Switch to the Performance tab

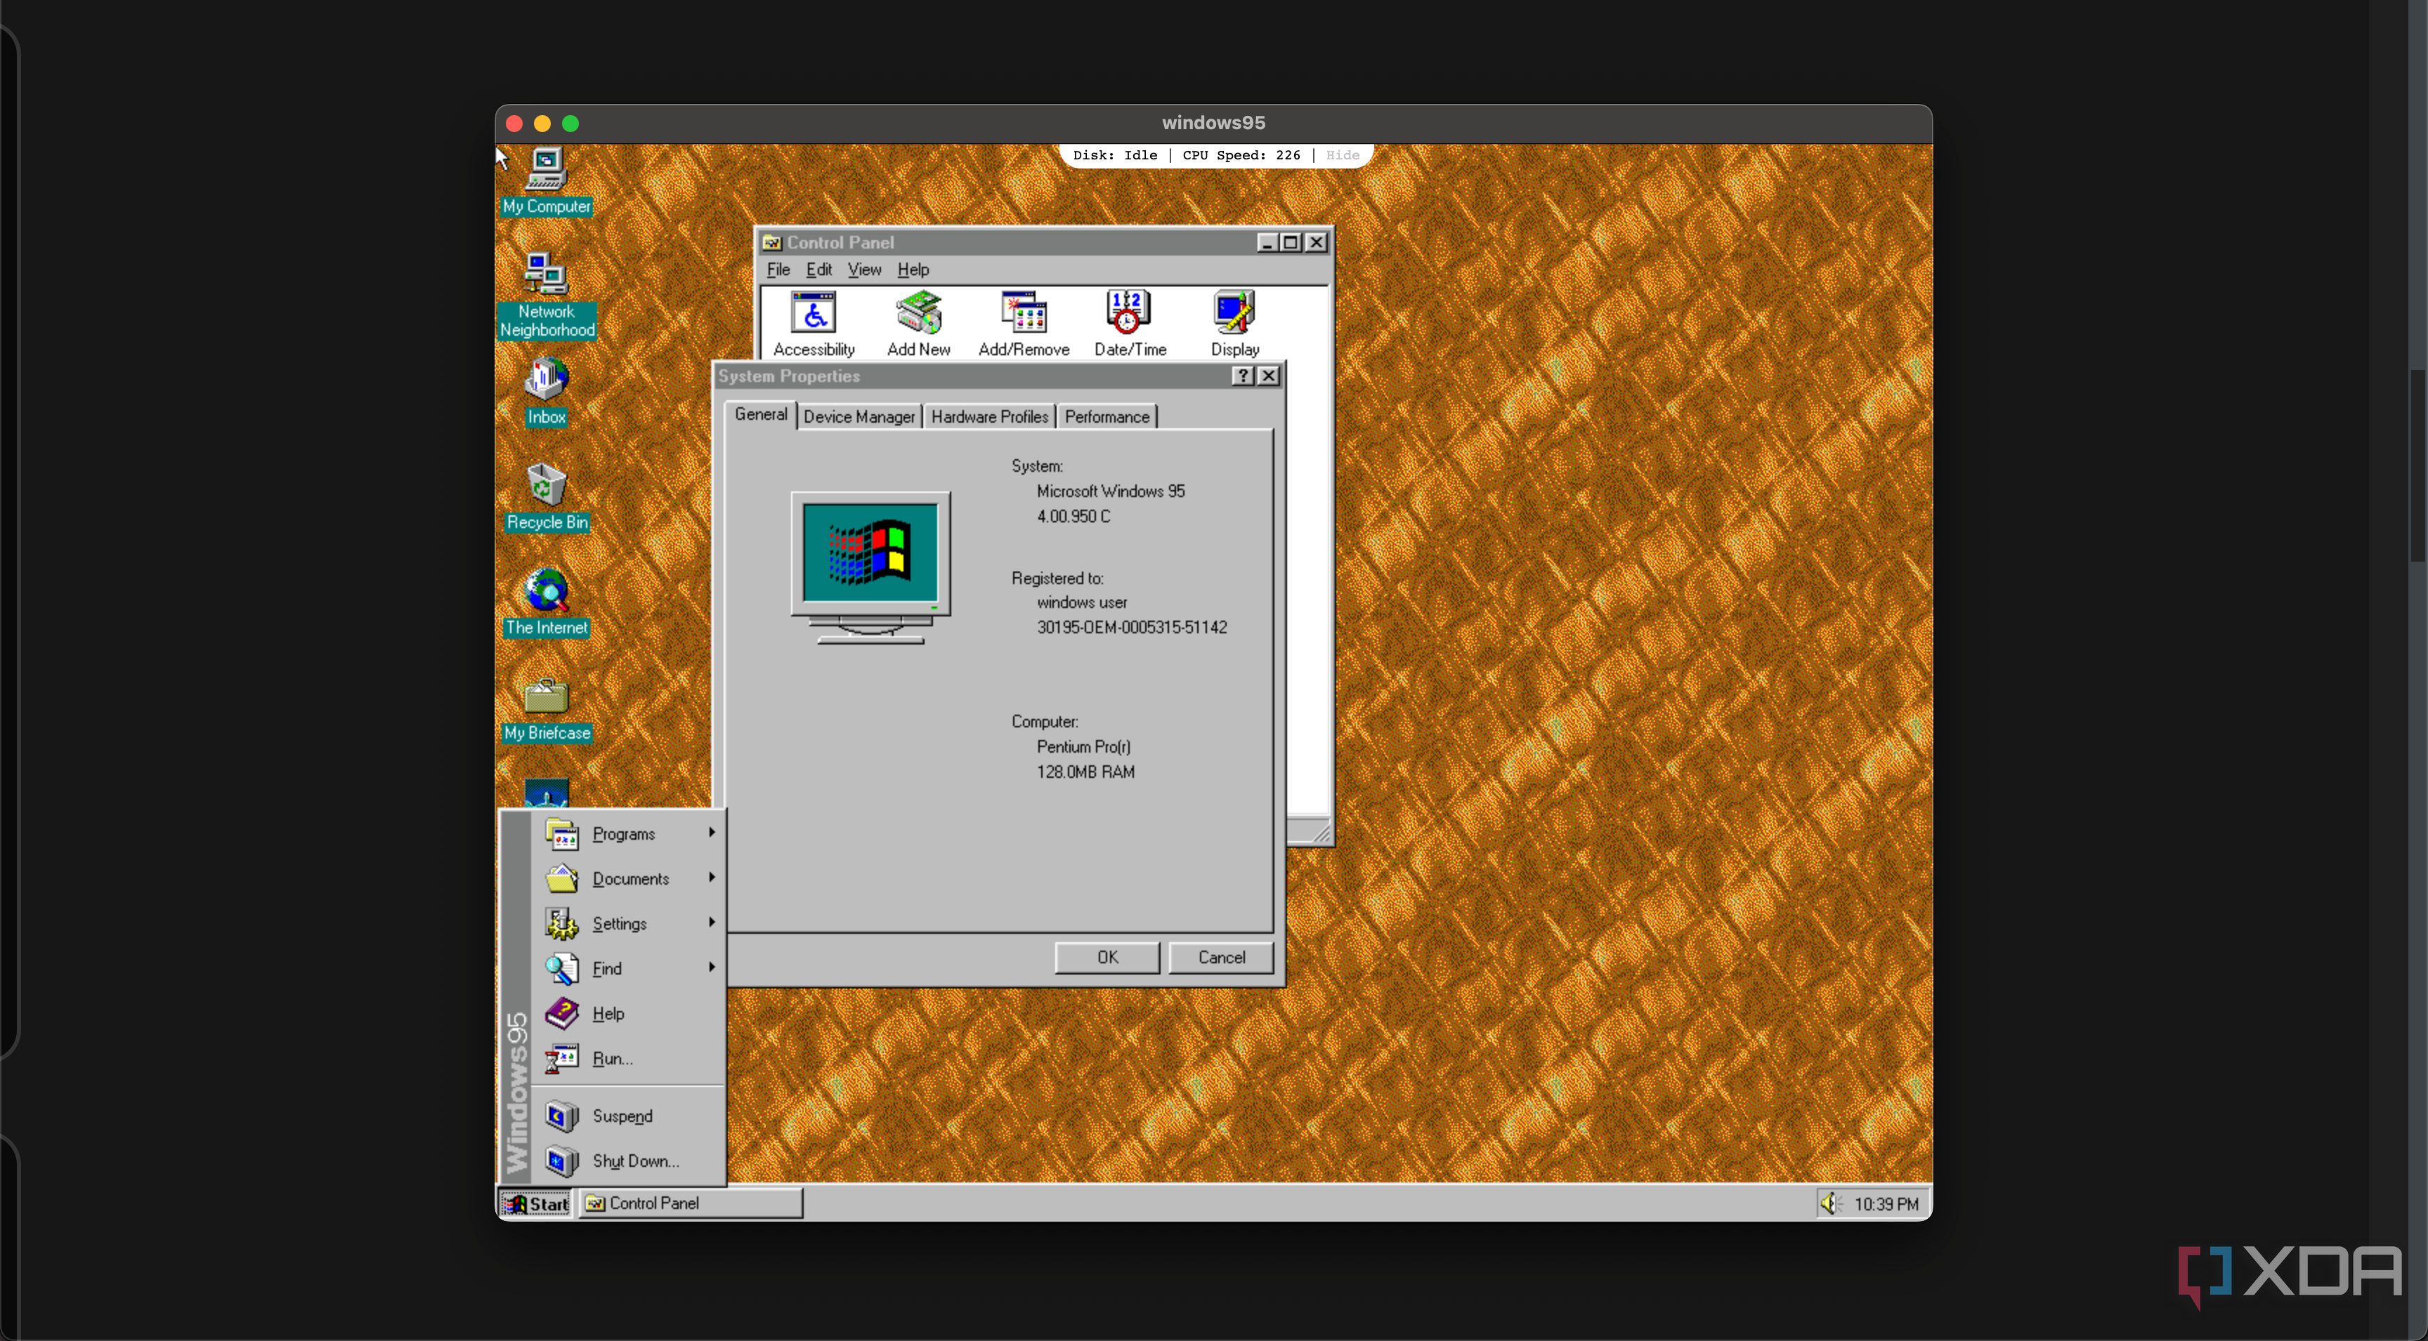point(1107,416)
